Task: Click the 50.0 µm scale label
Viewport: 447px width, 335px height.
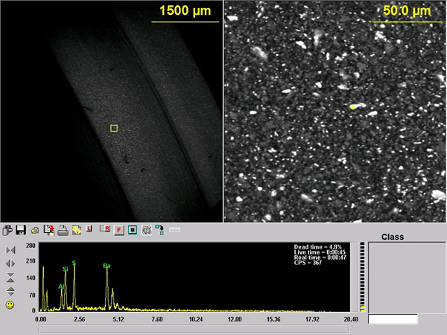Action: click(x=407, y=11)
